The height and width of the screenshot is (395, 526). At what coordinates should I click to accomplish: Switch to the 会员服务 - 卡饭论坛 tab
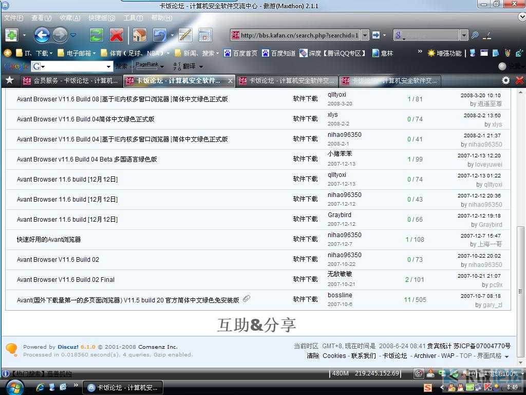[x=70, y=81]
